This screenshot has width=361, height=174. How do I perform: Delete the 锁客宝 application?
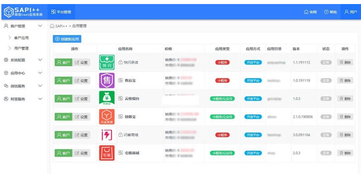345,117
